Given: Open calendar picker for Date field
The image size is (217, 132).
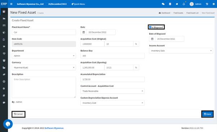Looking at the screenshot, I should 84,32.
